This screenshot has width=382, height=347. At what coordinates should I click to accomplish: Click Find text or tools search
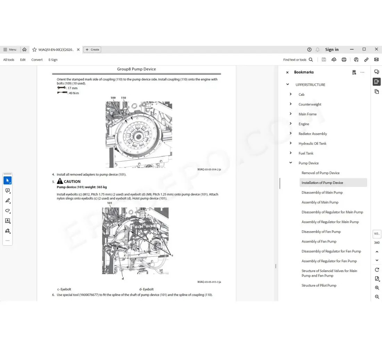[298, 60]
